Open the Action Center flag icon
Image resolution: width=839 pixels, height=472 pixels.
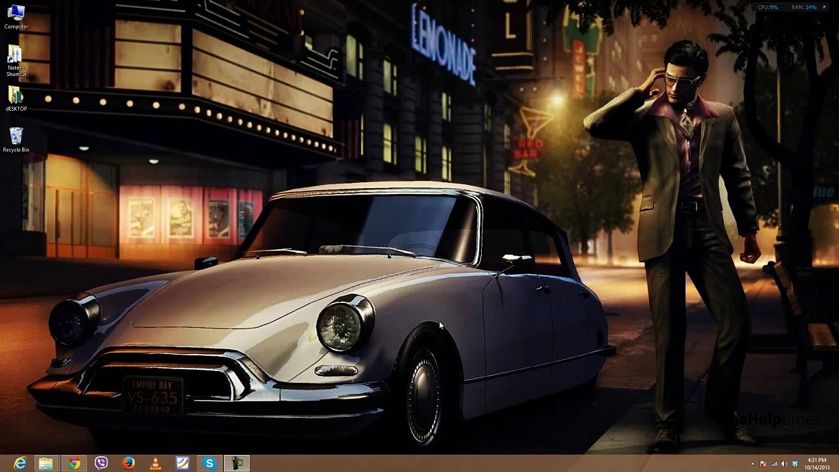(764, 464)
